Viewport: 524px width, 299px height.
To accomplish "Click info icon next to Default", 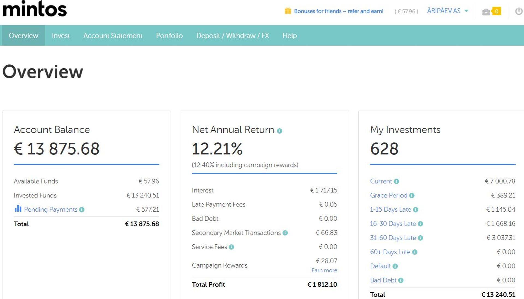I will [x=395, y=266].
